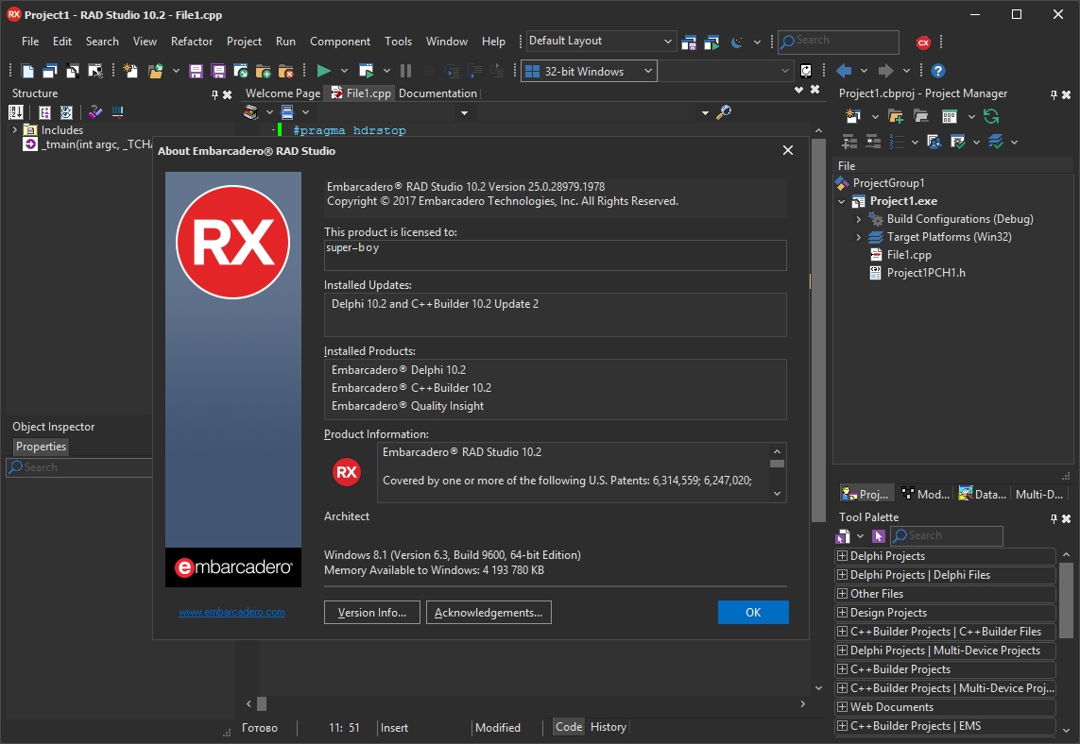Open the 32-bit Windows platform dropdown
Image resolution: width=1080 pixels, height=744 pixels.
coord(589,71)
